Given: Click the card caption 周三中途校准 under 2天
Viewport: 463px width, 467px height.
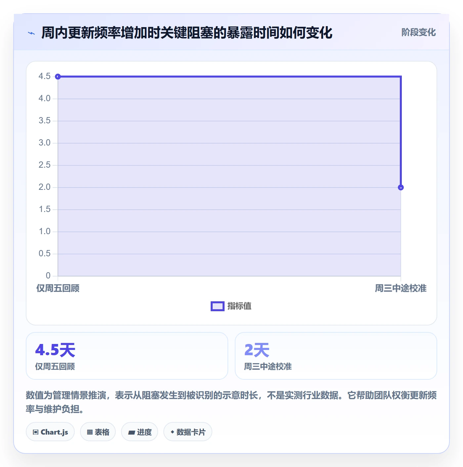Looking at the screenshot, I should [x=268, y=366].
